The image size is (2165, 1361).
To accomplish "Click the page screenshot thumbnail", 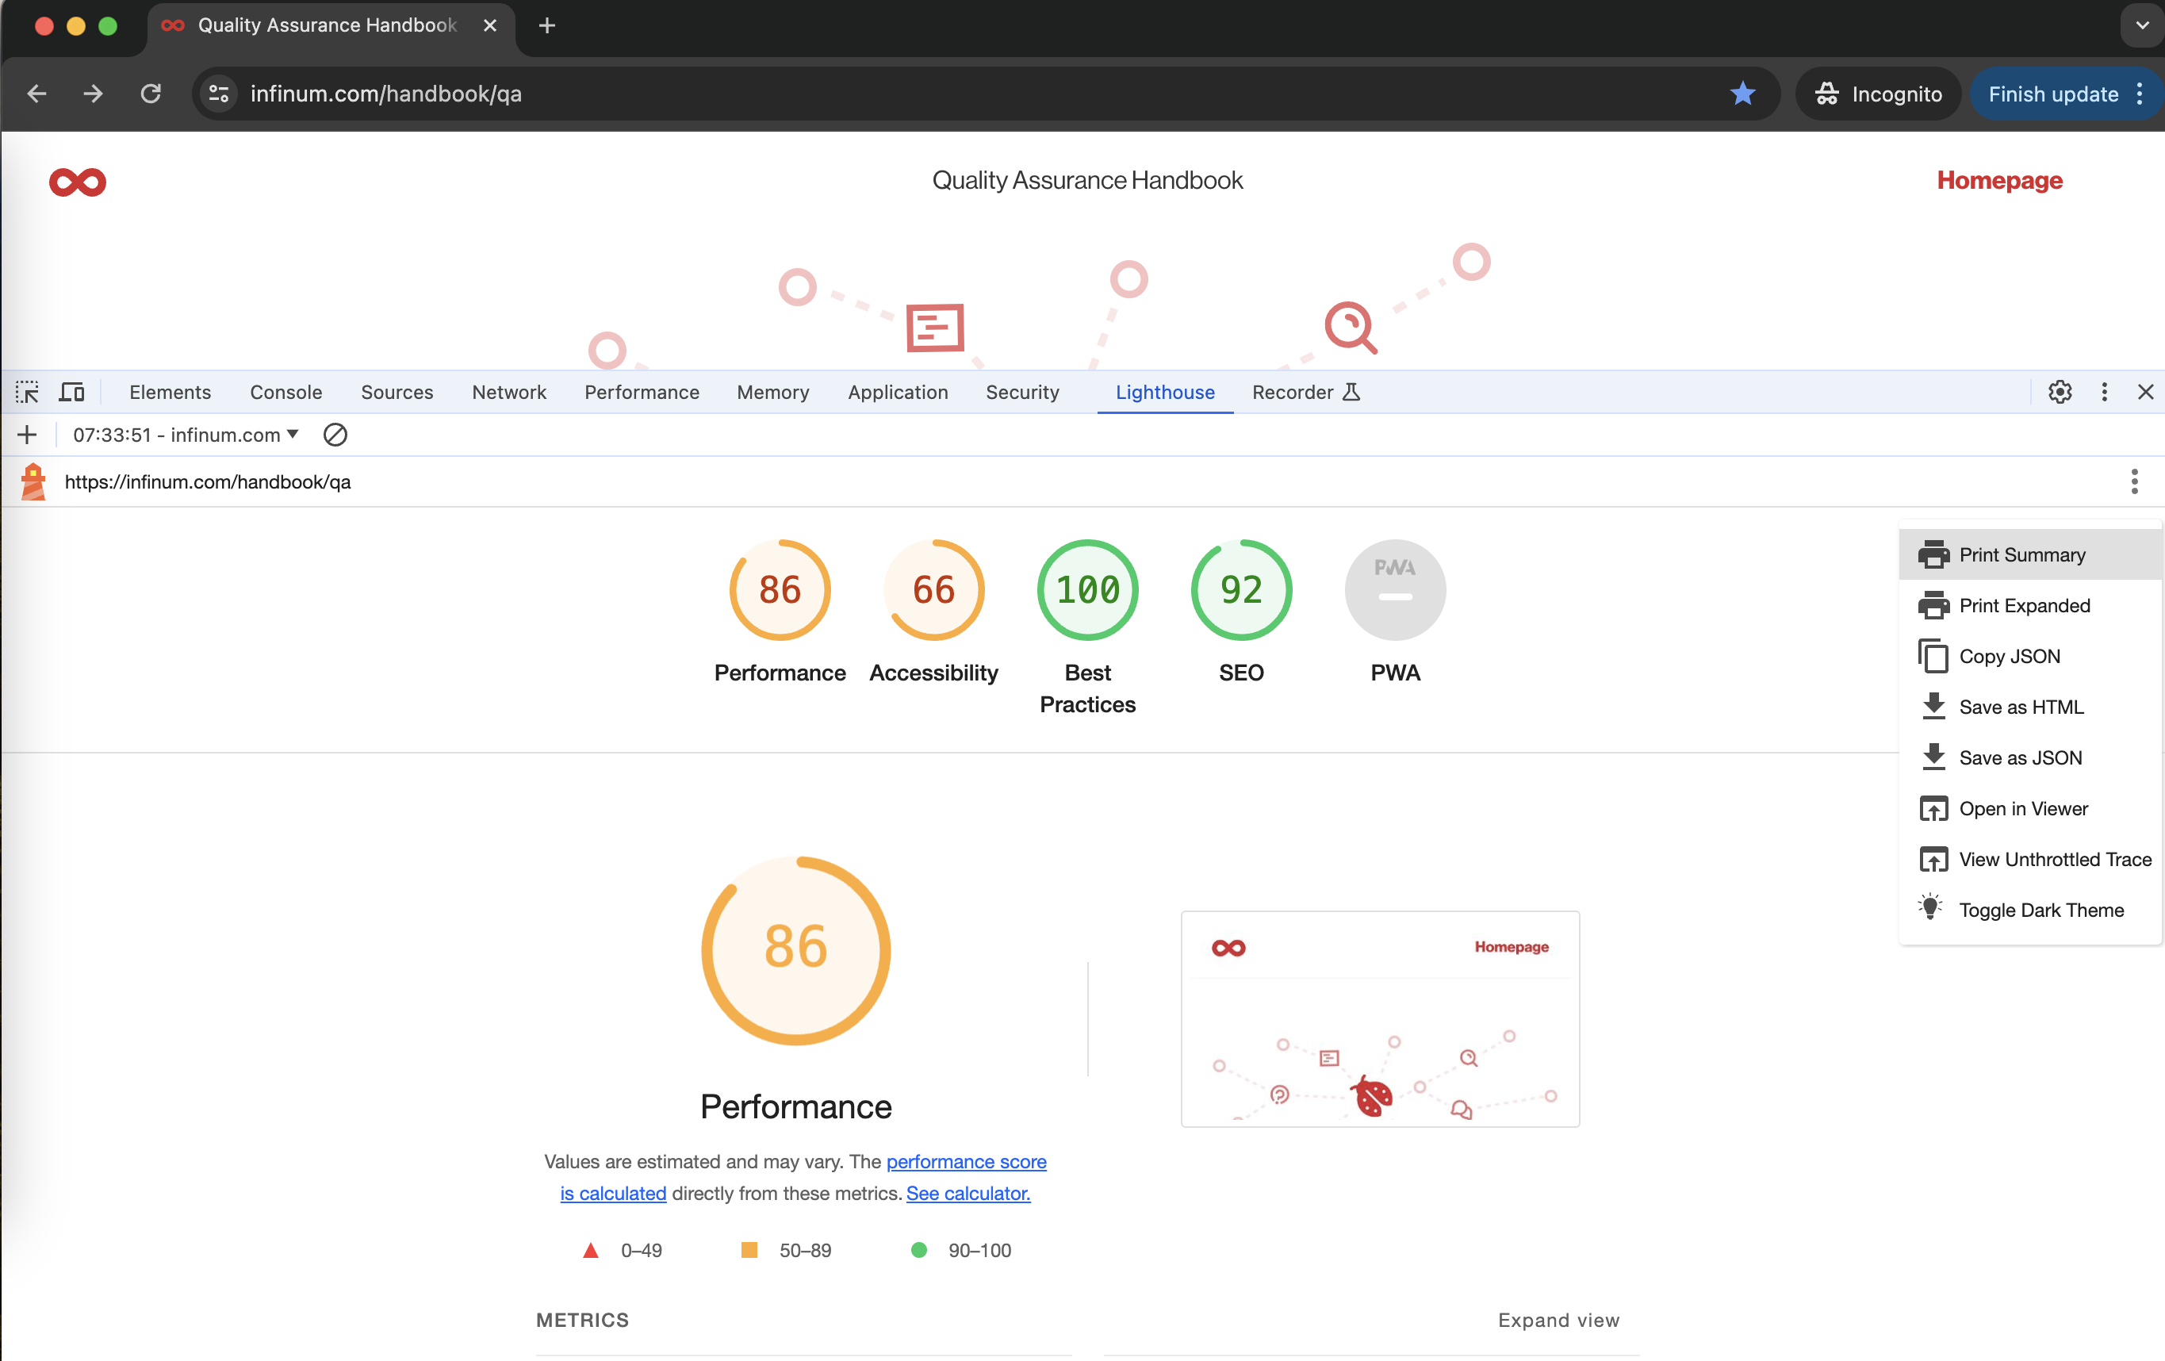I will [1379, 1018].
